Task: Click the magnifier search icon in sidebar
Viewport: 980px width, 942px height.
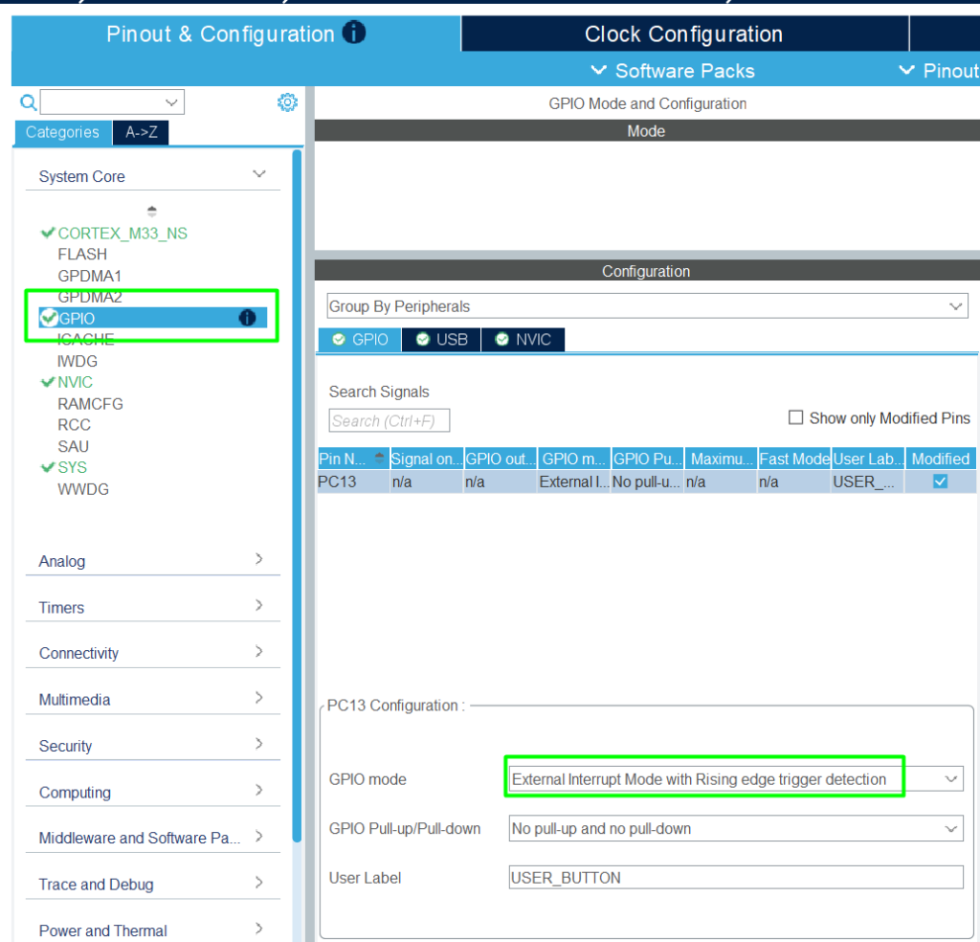Action: click(x=29, y=102)
